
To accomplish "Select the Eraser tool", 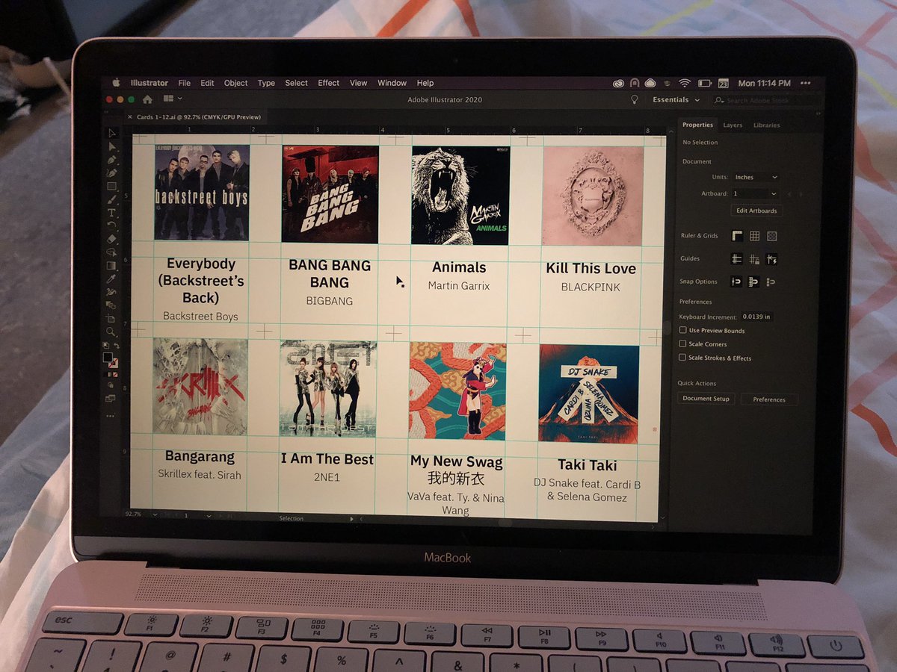I will point(112,239).
